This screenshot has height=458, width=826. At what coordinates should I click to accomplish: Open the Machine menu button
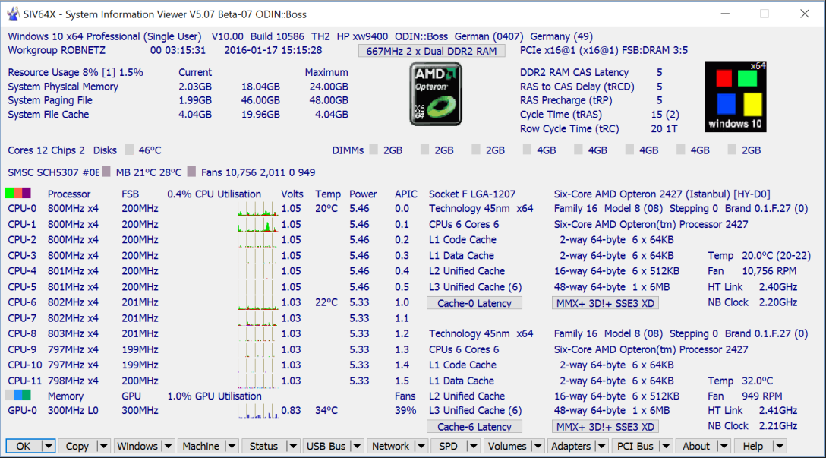[x=200, y=446]
